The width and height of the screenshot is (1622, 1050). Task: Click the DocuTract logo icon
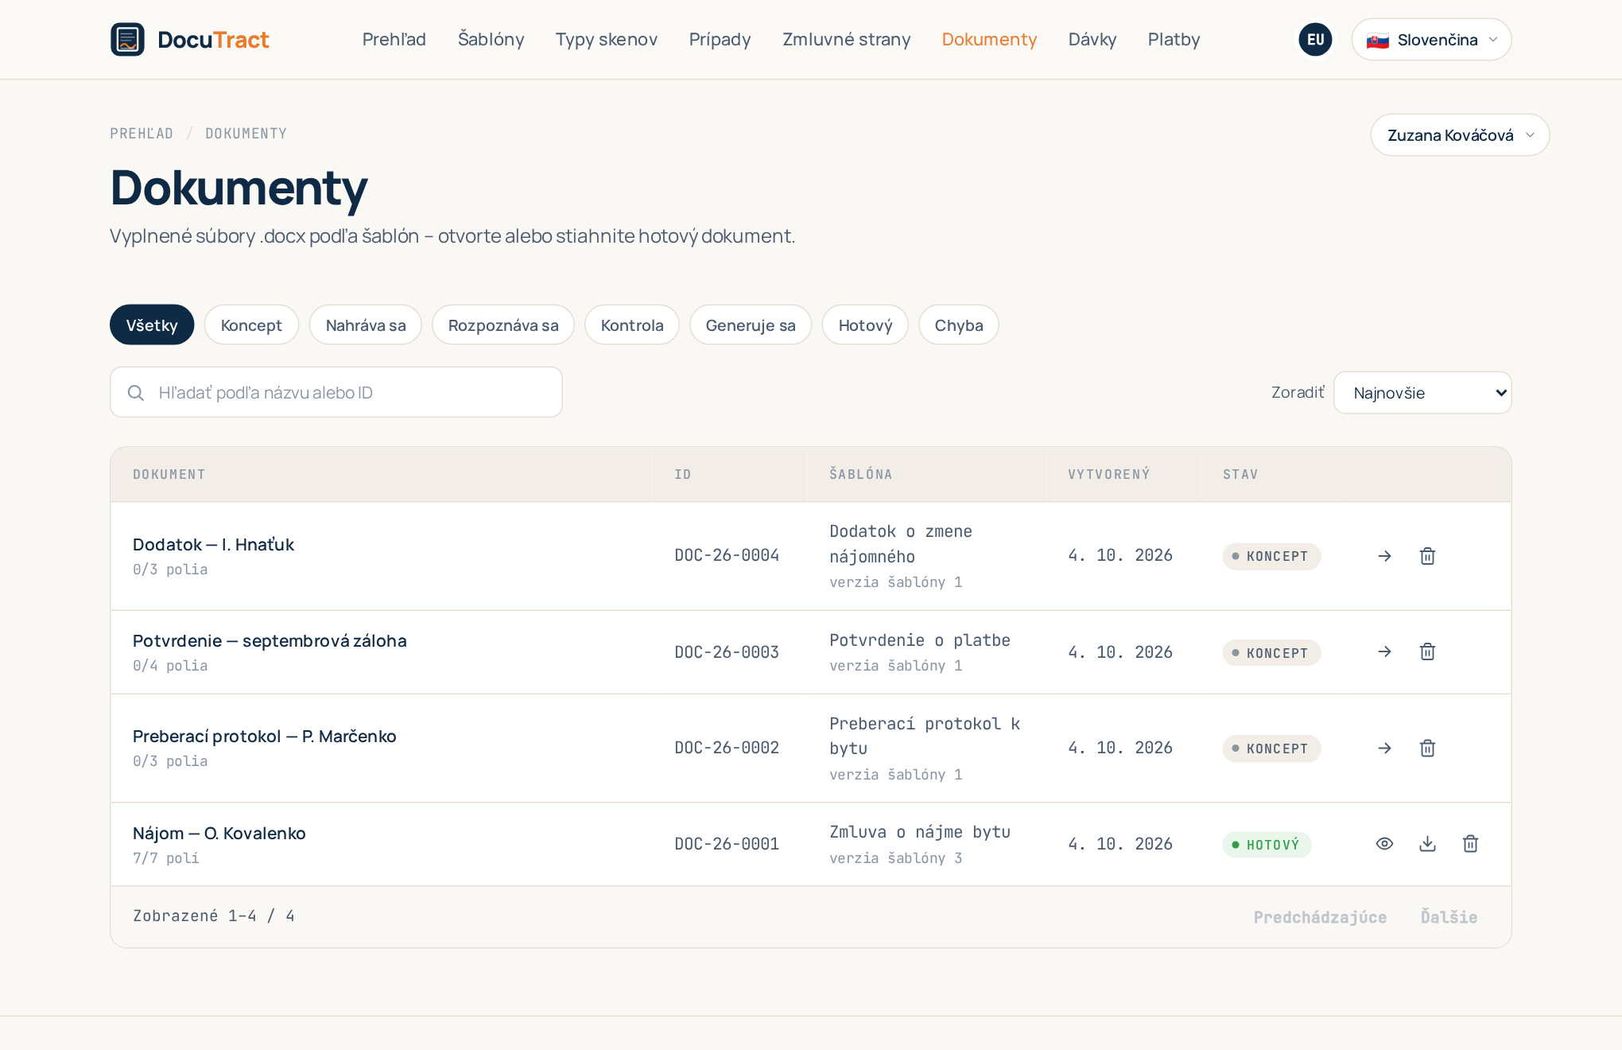tap(127, 39)
